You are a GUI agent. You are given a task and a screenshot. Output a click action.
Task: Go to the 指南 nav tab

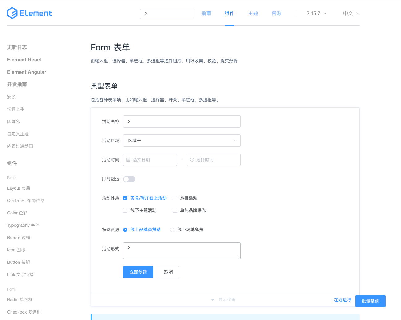tap(206, 13)
